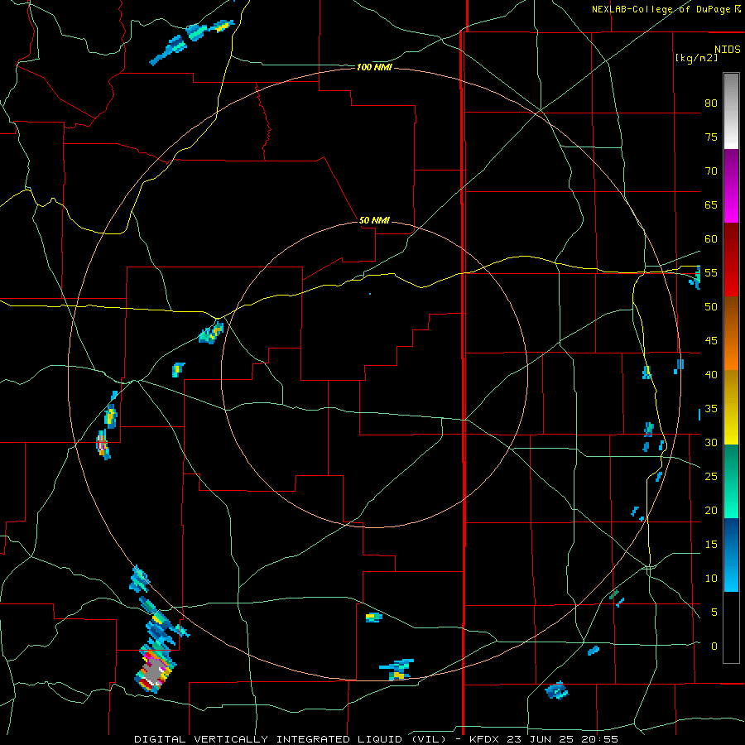Click the legend value 60
This screenshot has height=745, width=745.
[711, 239]
